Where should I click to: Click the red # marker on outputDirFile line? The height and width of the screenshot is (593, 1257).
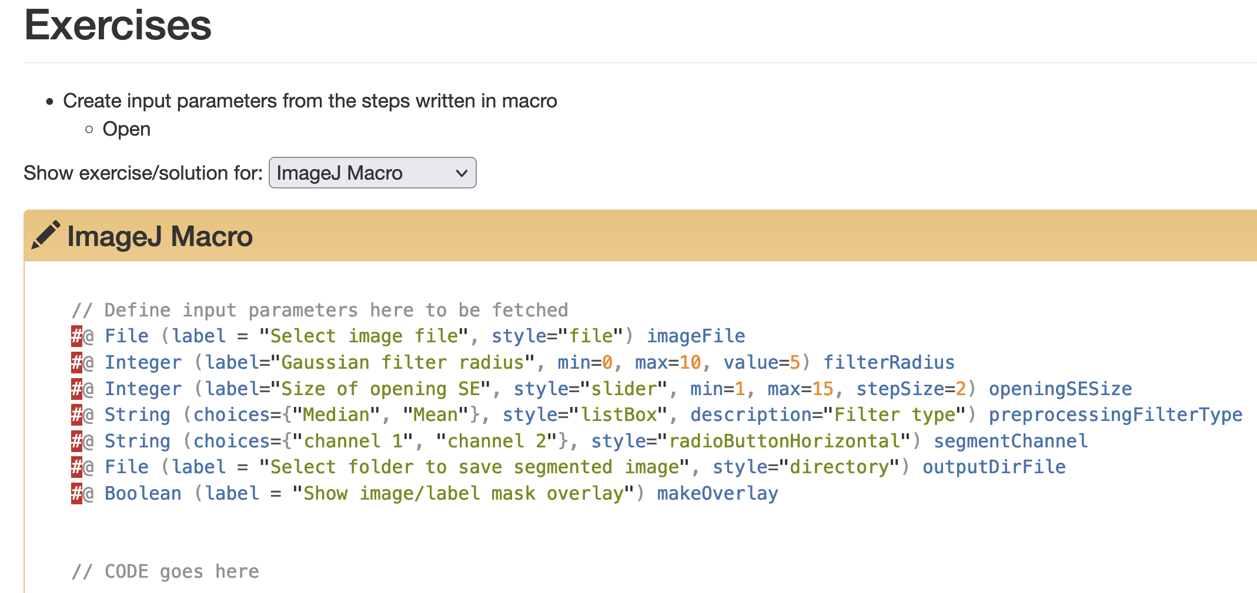point(76,467)
